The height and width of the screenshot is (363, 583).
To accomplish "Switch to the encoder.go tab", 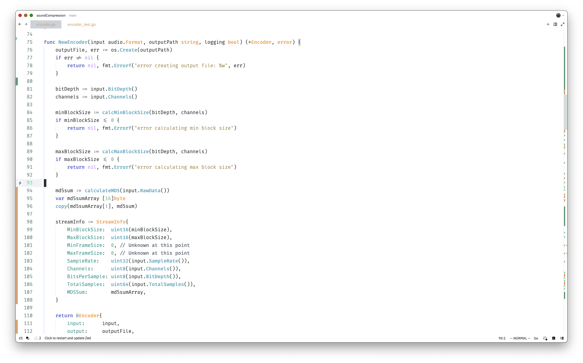I will point(46,25).
